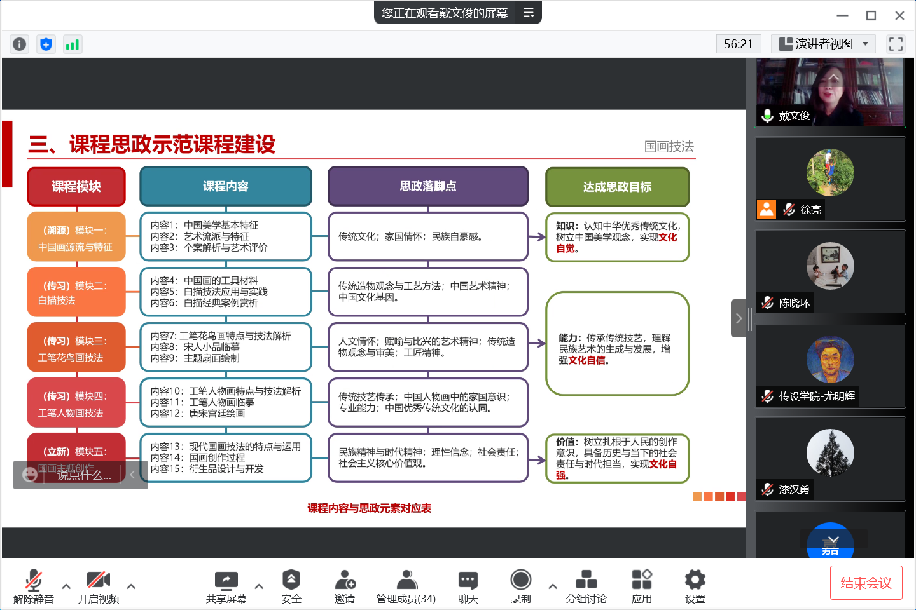The image size is (916, 610).
Task: Unmute microphone via 解除静音
Action: point(34,586)
